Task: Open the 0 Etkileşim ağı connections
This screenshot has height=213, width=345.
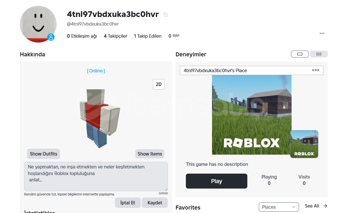Action: click(x=82, y=36)
